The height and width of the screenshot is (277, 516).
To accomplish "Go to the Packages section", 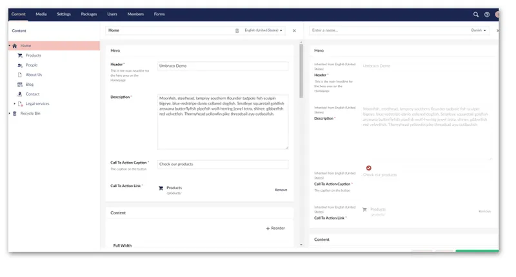I will (89, 14).
